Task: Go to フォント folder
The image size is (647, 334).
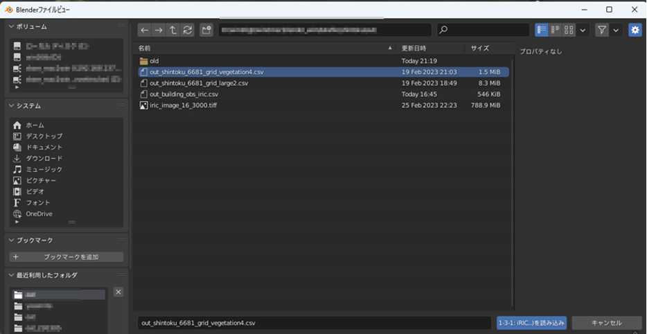Action: coord(66,203)
